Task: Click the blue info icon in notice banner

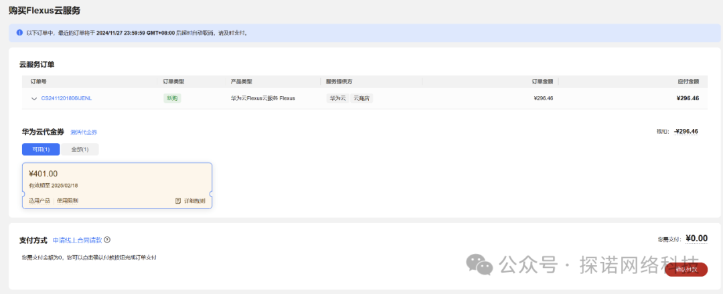Action: (19, 33)
